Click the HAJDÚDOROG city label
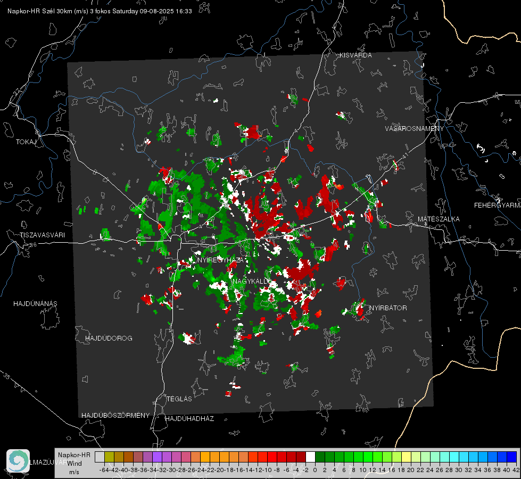 (109, 338)
